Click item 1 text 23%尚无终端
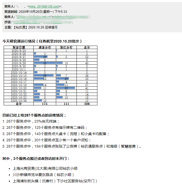The height and width of the screenshot is (188, 182). (45, 121)
